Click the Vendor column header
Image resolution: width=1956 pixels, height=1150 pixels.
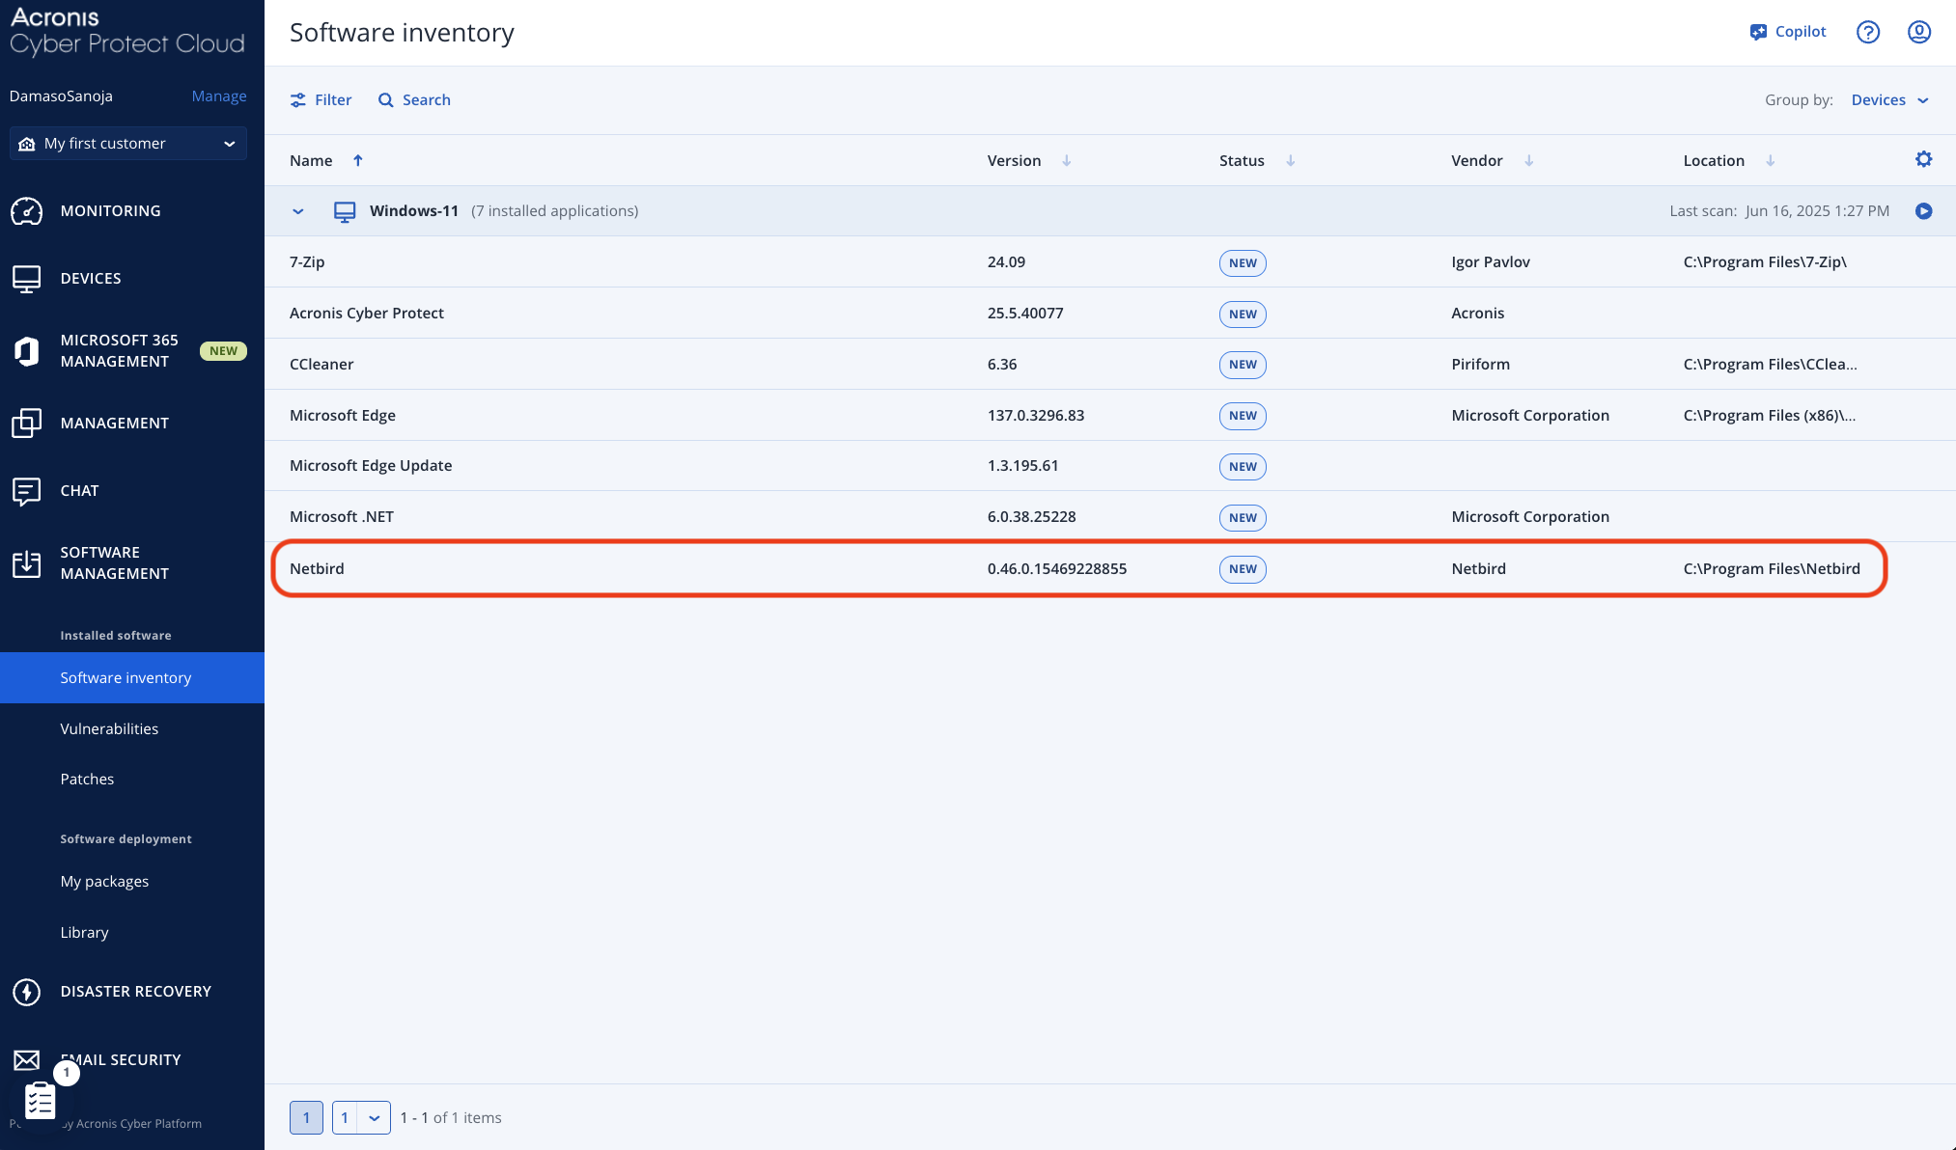1476,160
